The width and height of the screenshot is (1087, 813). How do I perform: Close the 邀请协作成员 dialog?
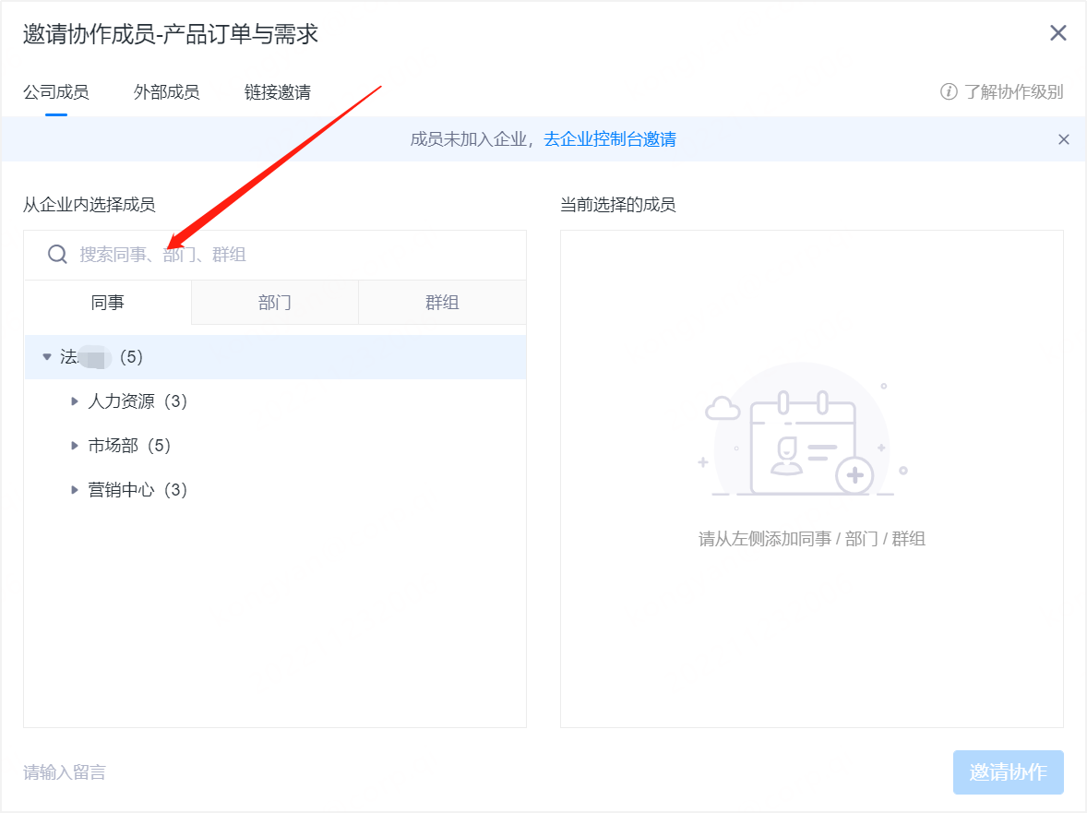coord(1057,32)
